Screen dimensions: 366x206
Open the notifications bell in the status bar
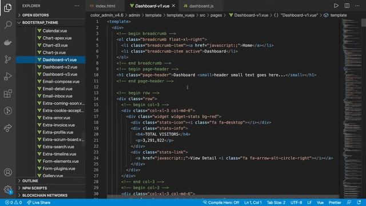point(359,203)
